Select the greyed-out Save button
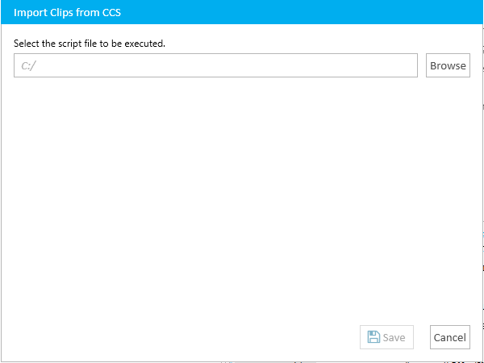 pos(386,337)
